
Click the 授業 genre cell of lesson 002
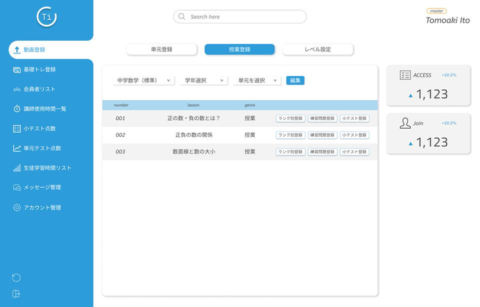click(x=250, y=135)
